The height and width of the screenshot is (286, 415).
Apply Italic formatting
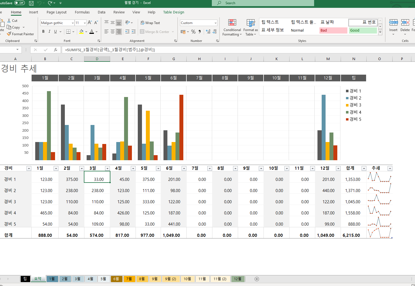click(49, 32)
